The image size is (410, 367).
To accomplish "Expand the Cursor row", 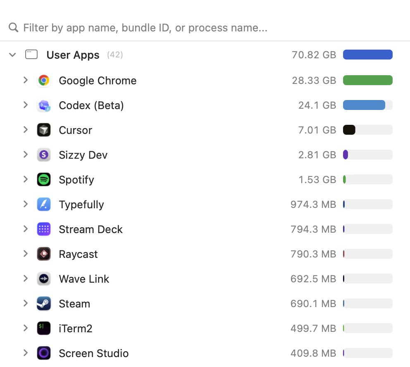I will [x=26, y=130].
